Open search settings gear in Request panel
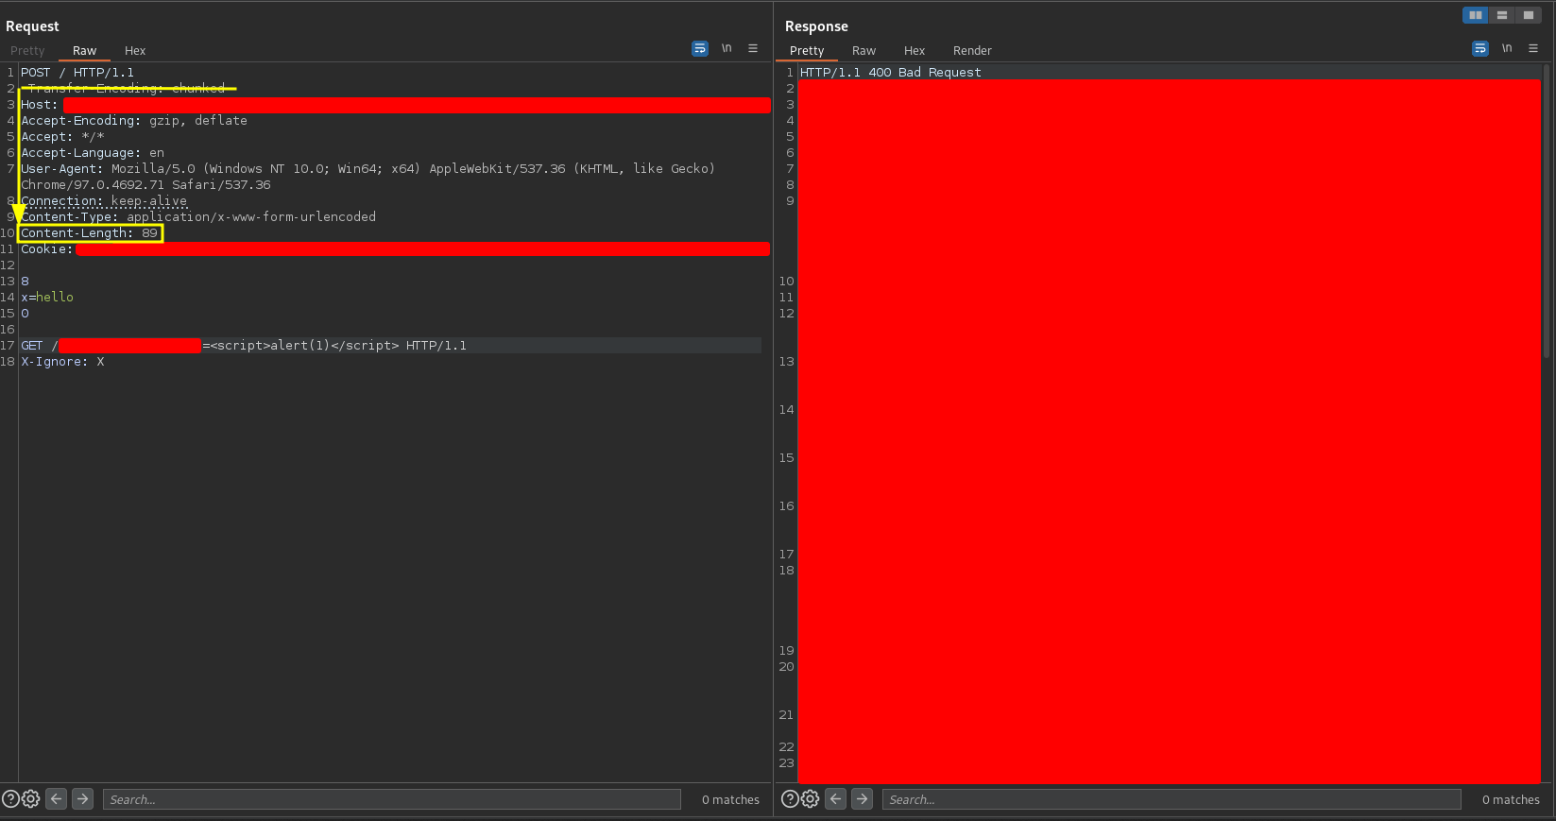This screenshot has height=821, width=1556. [31, 799]
